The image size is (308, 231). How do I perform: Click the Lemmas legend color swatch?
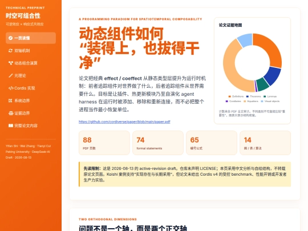(x=265, y=96)
